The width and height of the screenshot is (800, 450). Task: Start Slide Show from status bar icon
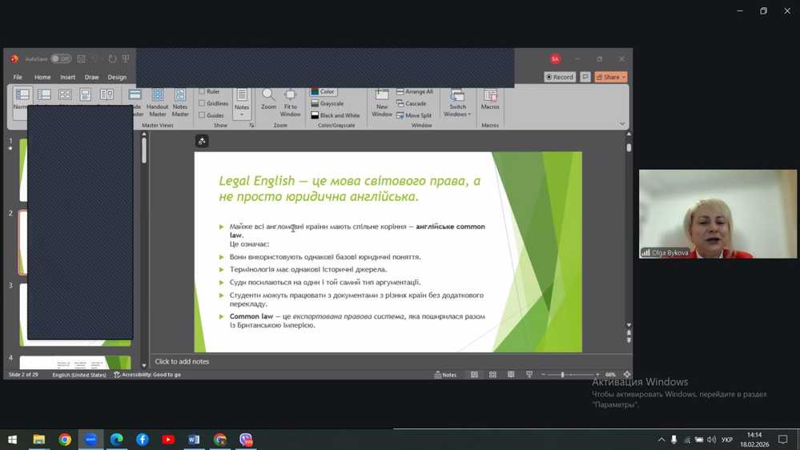[529, 375]
